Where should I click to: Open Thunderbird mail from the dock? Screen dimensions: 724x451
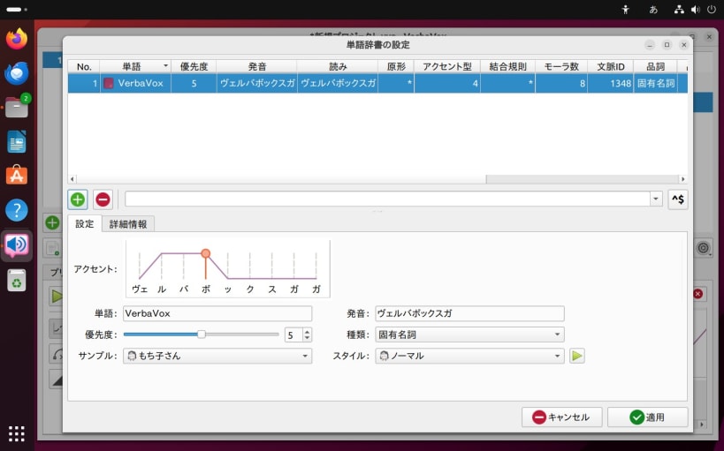point(17,73)
